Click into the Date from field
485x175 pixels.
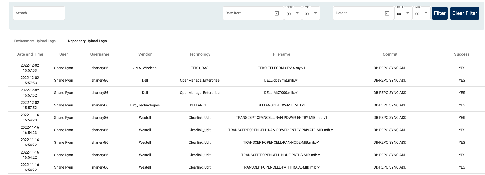click(x=248, y=13)
